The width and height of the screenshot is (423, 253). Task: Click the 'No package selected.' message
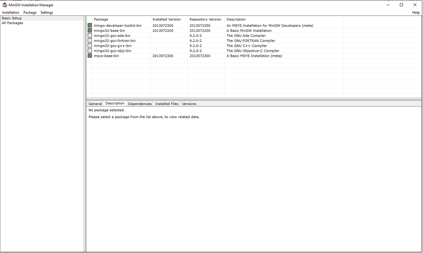click(x=107, y=110)
